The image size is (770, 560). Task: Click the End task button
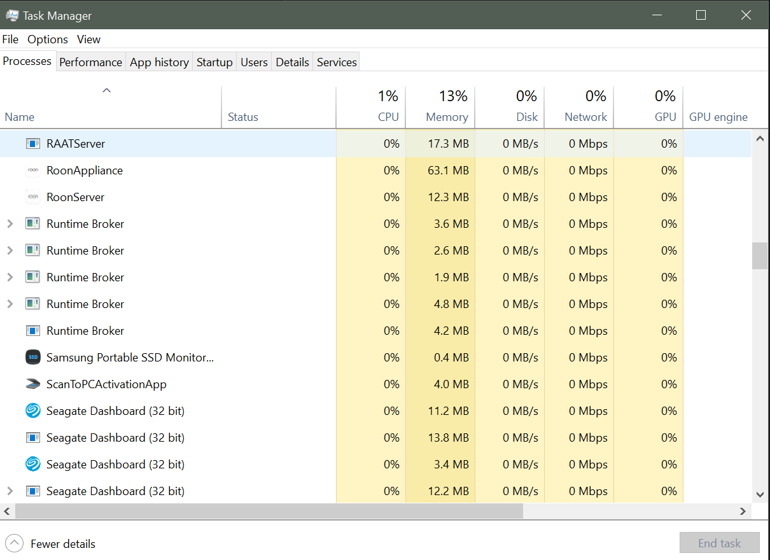point(719,543)
